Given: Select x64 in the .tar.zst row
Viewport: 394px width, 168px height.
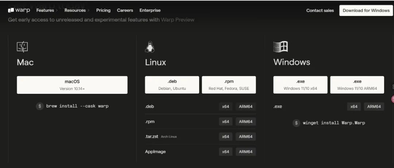Looking at the screenshot, I should point(226,136).
